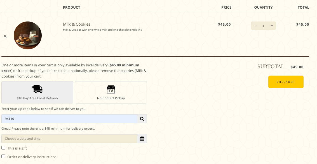Click the magnifier icon to check zip code
Image resolution: width=317 pixels, height=164 pixels.
(x=142, y=119)
